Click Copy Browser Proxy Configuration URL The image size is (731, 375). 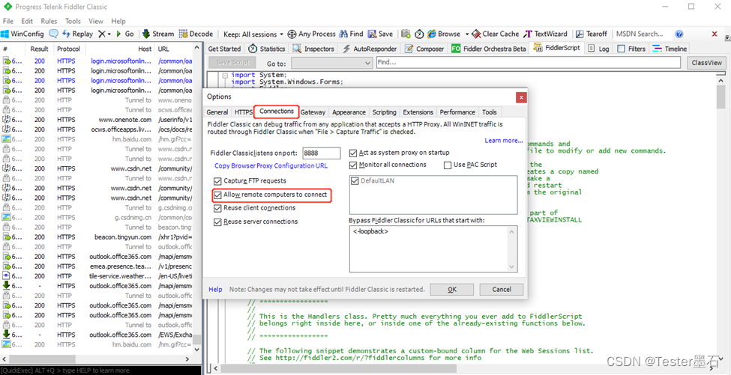pyautogui.click(x=271, y=165)
